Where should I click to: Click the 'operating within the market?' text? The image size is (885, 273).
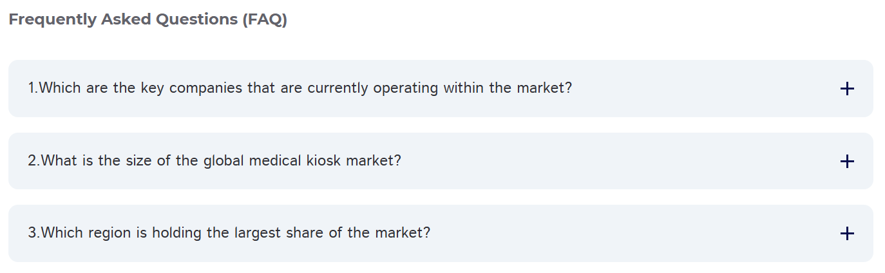[473, 88]
